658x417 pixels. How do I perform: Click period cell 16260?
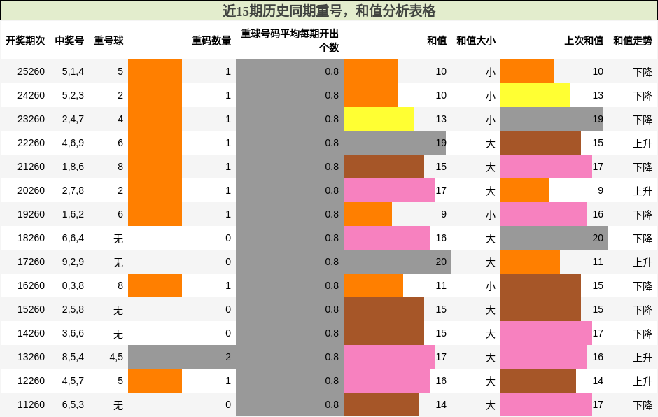(x=31, y=285)
